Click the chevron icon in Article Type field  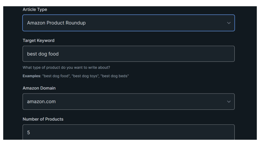coord(229,23)
